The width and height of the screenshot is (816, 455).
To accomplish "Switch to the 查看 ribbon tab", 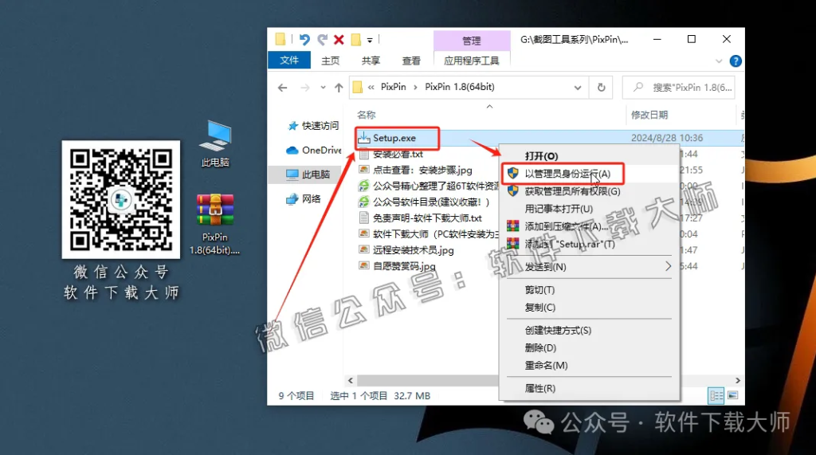I will tap(411, 61).
